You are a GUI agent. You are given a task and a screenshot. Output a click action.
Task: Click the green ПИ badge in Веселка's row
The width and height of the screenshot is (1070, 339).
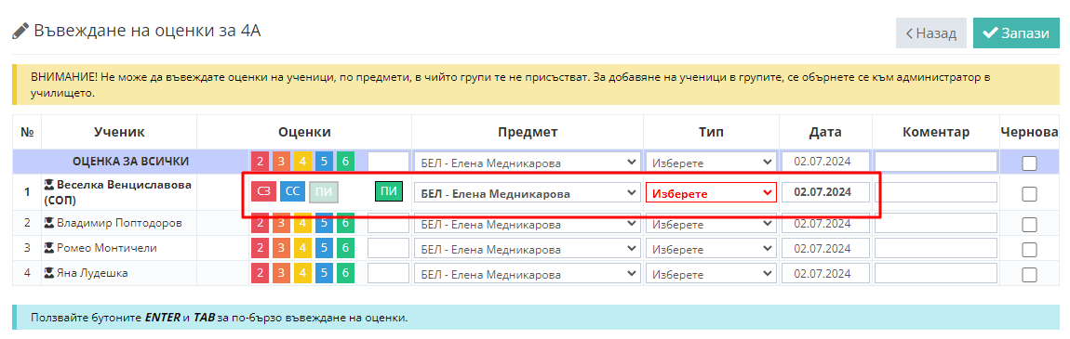389,192
